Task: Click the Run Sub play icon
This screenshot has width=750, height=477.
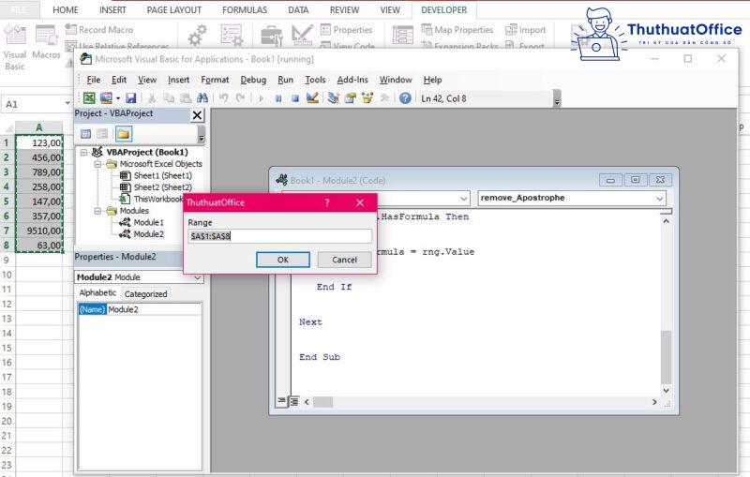Action: tap(262, 98)
